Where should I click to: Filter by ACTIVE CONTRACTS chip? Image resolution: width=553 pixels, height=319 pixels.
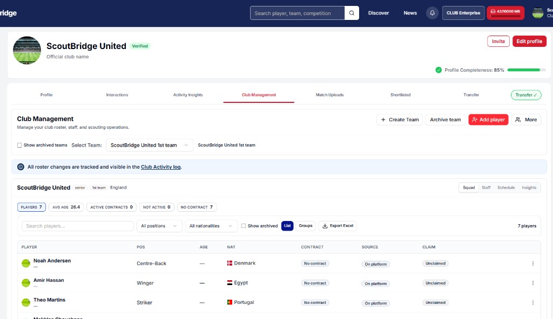111,207
